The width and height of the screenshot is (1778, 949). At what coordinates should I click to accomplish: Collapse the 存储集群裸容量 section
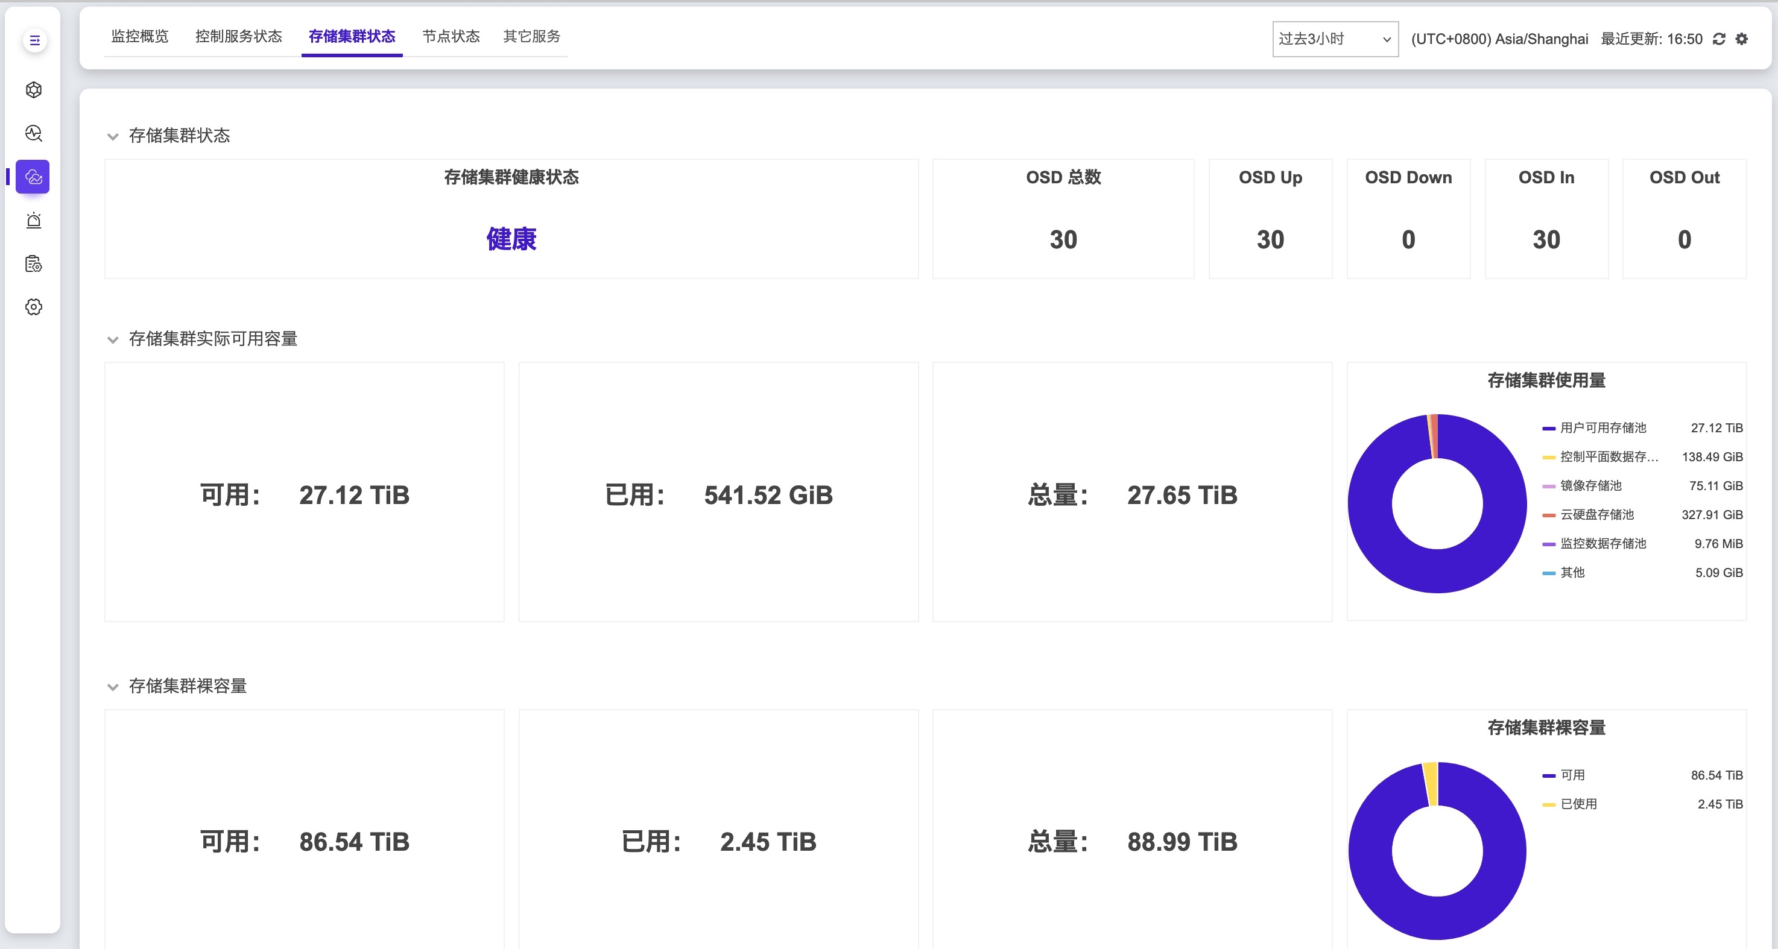pyautogui.click(x=113, y=686)
